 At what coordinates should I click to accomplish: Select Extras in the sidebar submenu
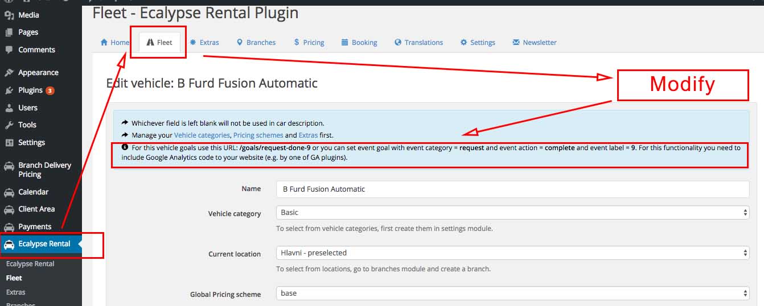tap(15, 292)
